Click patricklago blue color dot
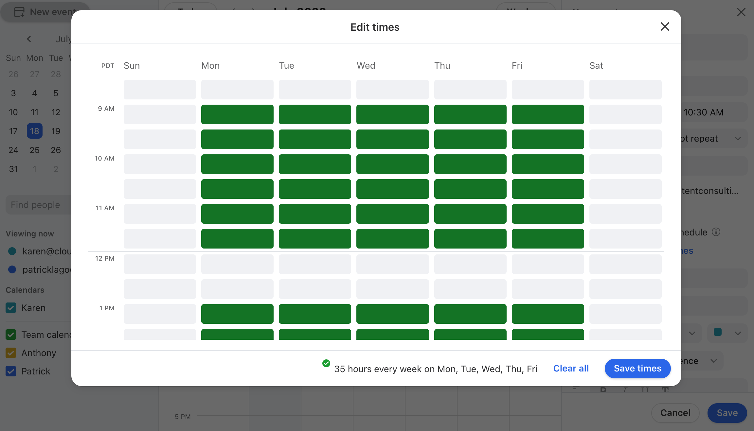The height and width of the screenshot is (431, 754). [12, 269]
